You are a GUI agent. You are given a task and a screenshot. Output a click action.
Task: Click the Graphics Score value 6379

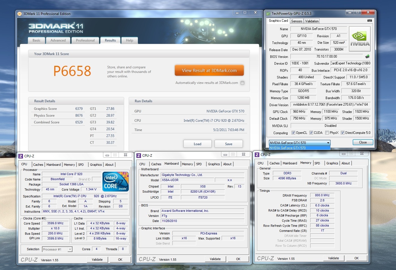pos(79,109)
